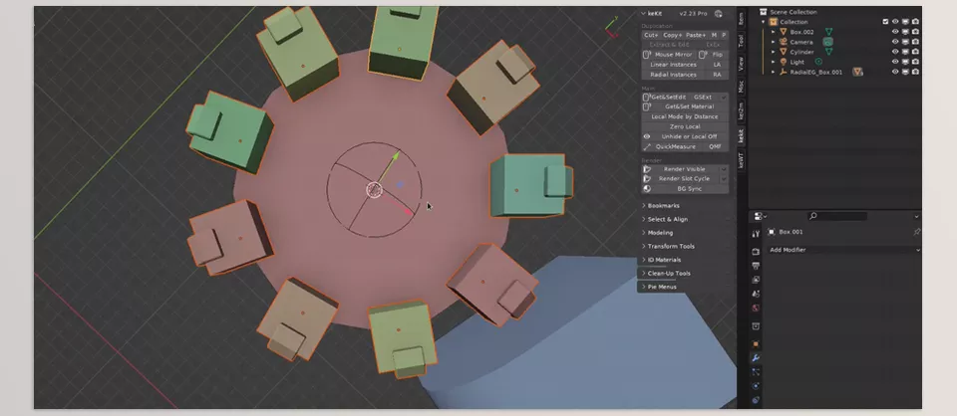
Task: Open the Output properties tab icon
Action: pyautogui.click(x=756, y=266)
